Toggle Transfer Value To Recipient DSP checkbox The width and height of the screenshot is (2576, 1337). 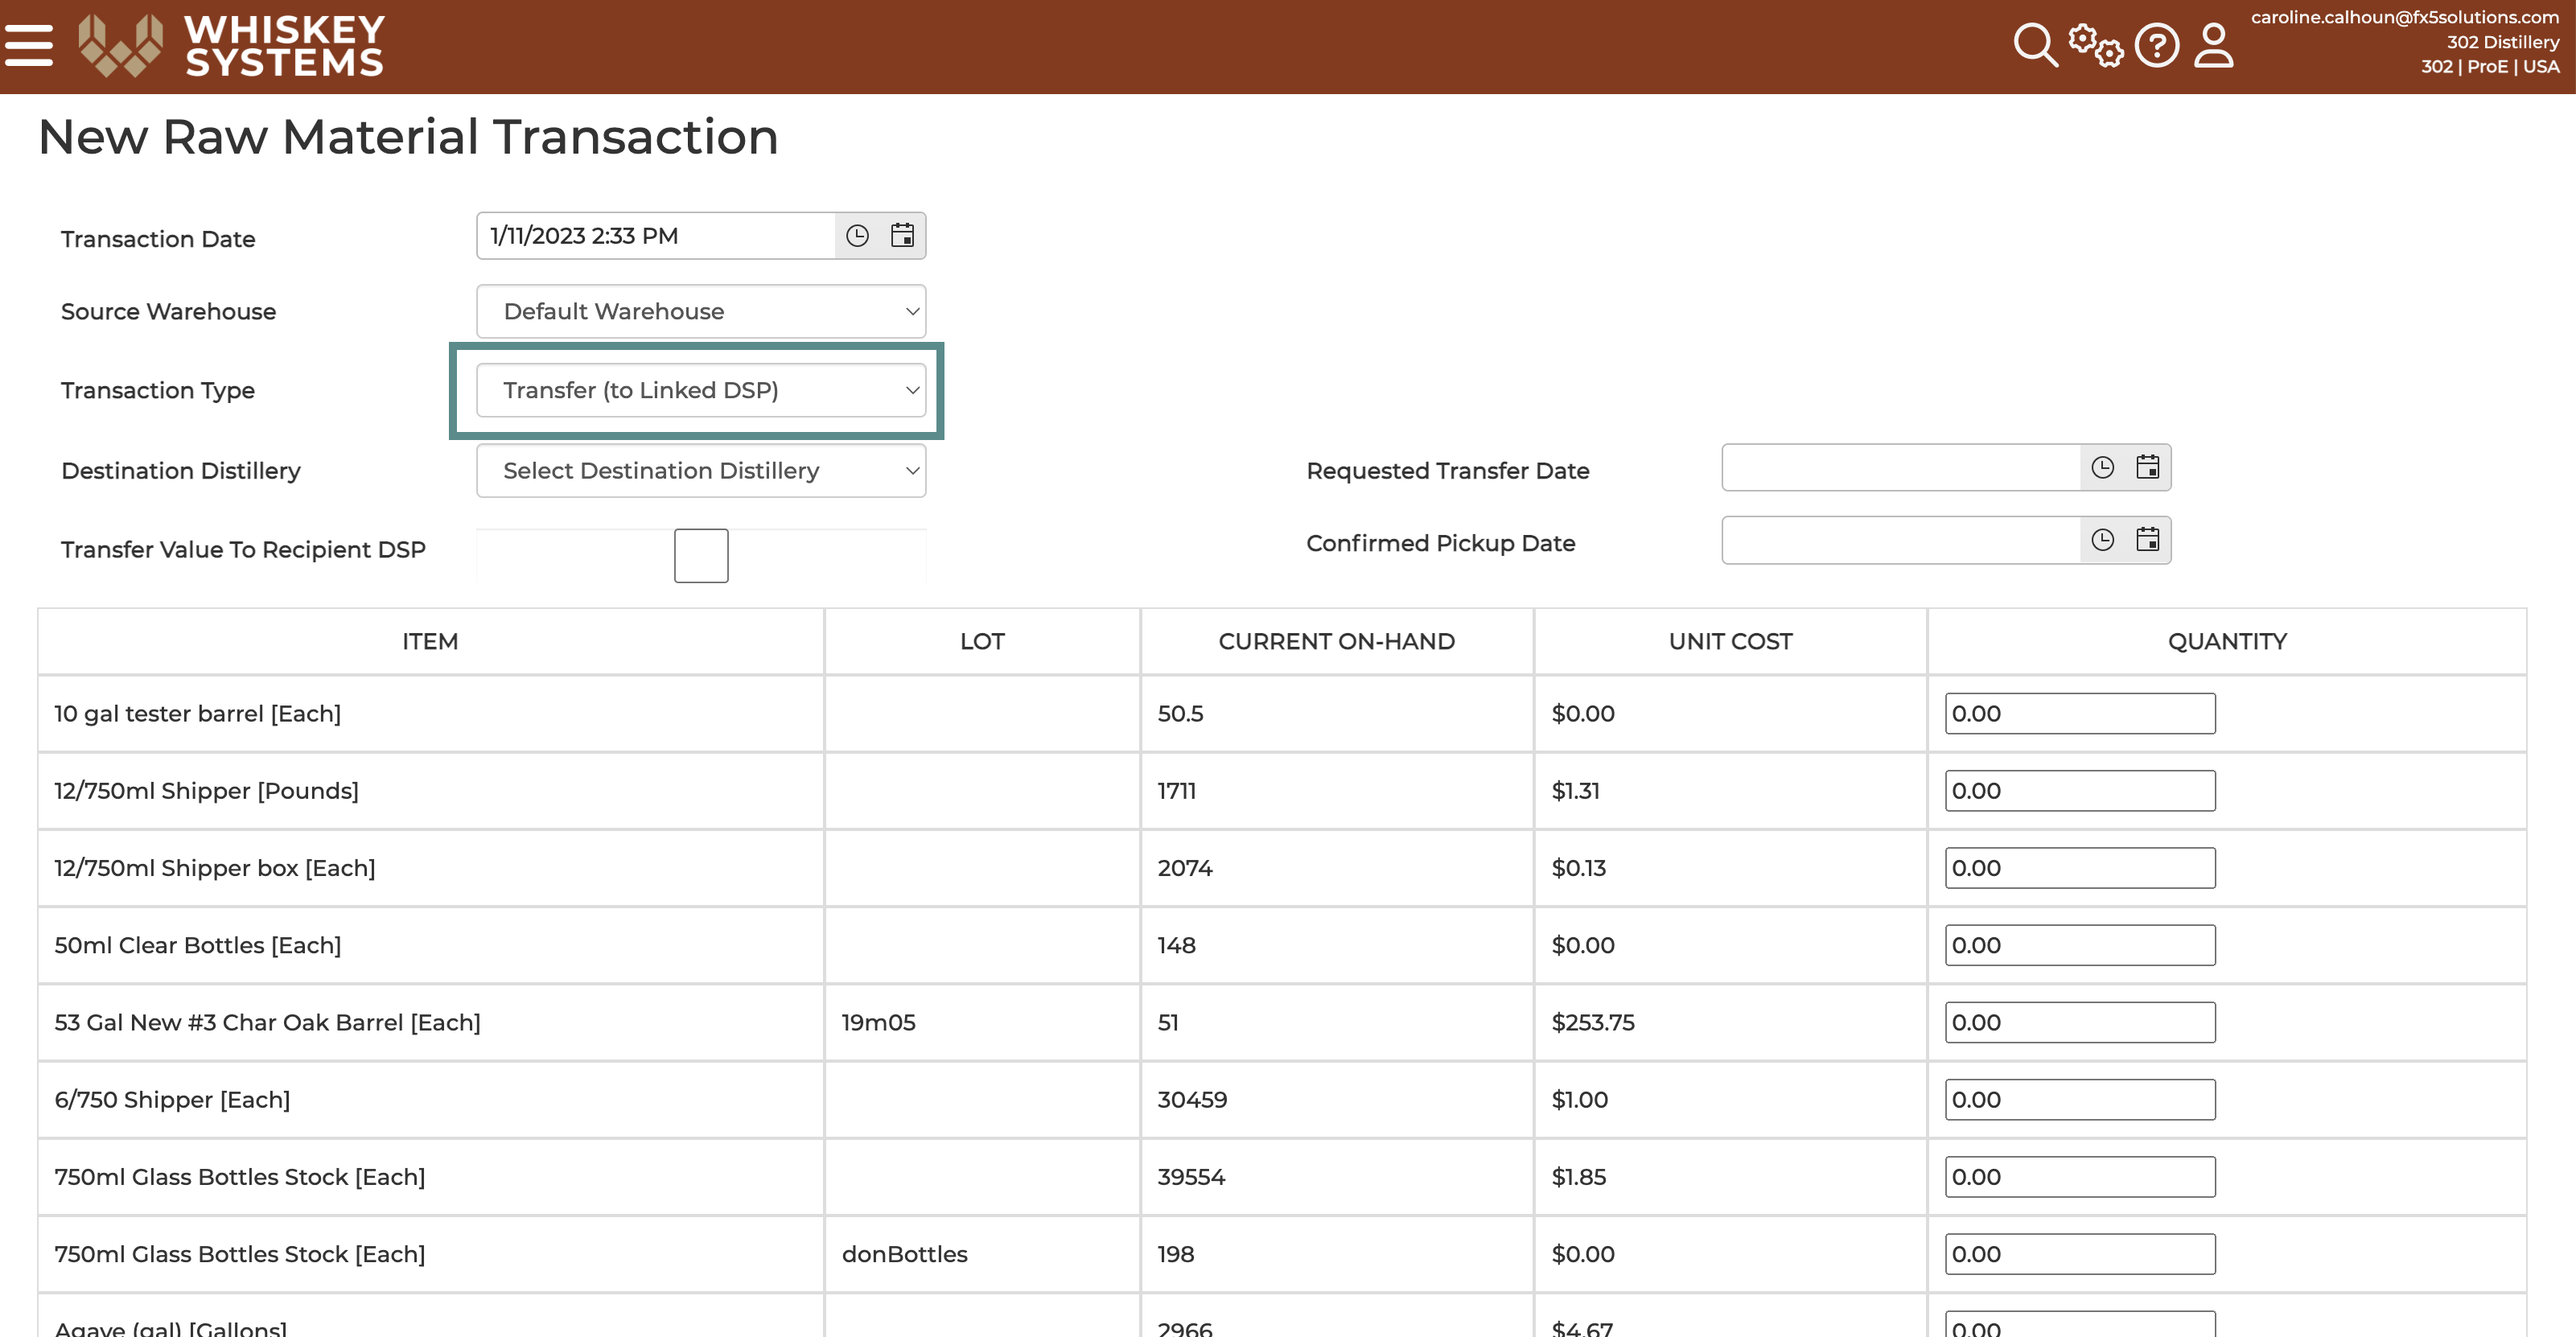(x=701, y=555)
